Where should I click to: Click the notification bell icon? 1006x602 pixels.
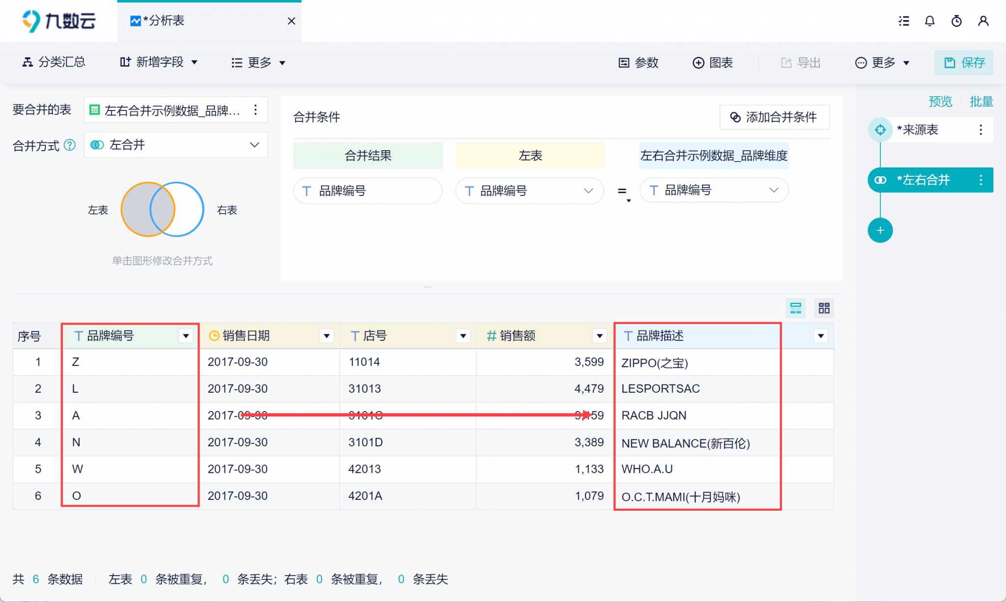(x=929, y=21)
